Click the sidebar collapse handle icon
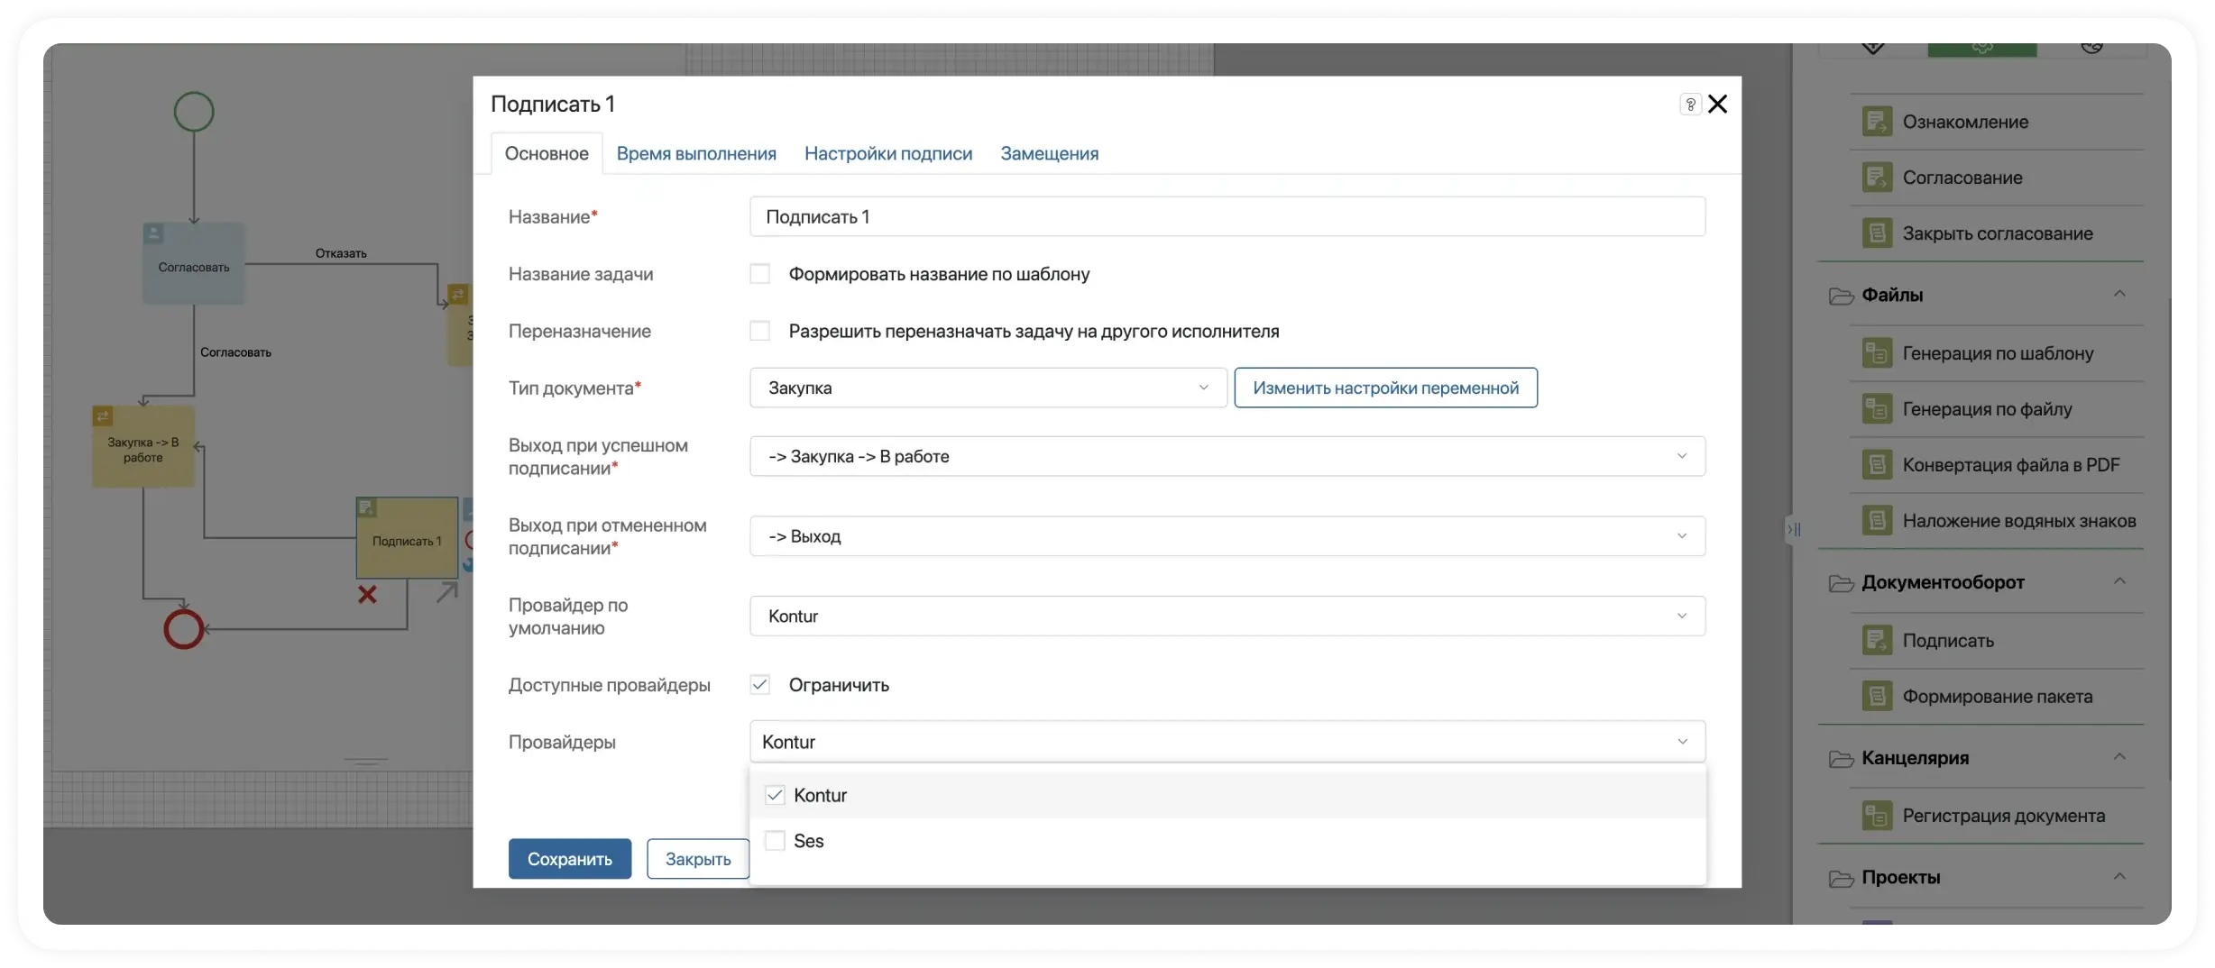The width and height of the screenshot is (2215, 968). click(x=1794, y=529)
